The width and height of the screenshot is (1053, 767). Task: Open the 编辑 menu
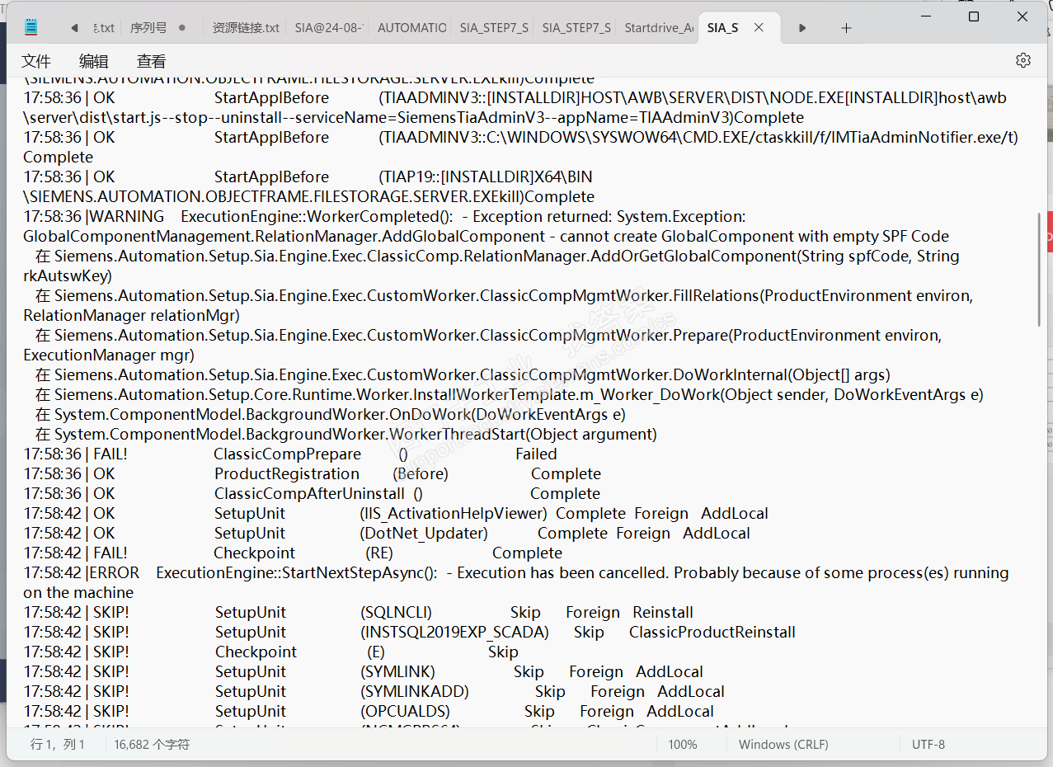(x=94, y=61)
